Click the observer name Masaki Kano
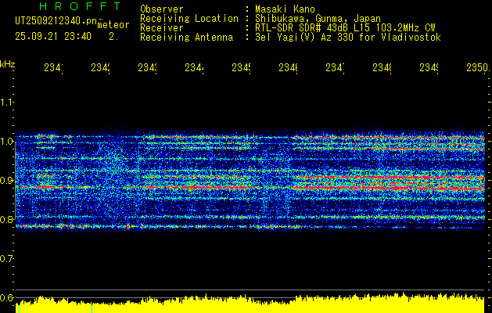The height and width of the screenshot is (313, 492). click(x=285, y=9)
